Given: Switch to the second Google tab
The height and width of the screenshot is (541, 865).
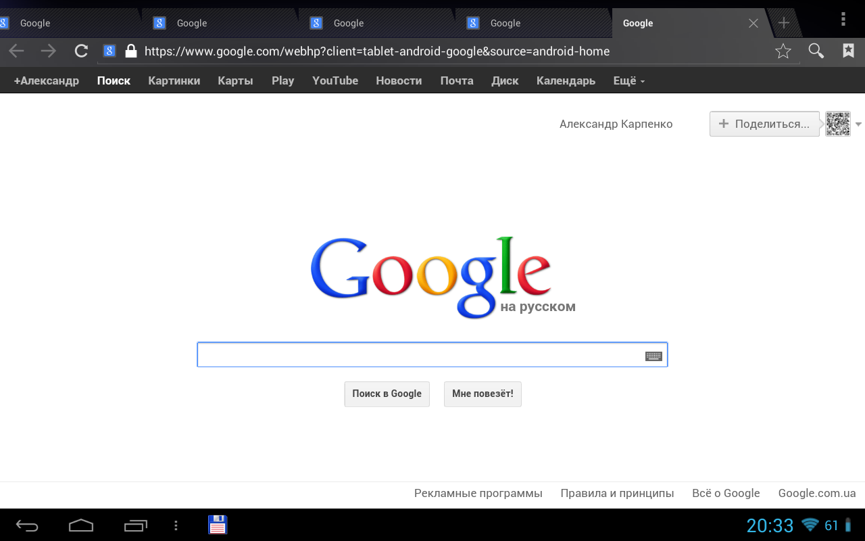Looking at the screenshot, I should [x=219, y=23].
